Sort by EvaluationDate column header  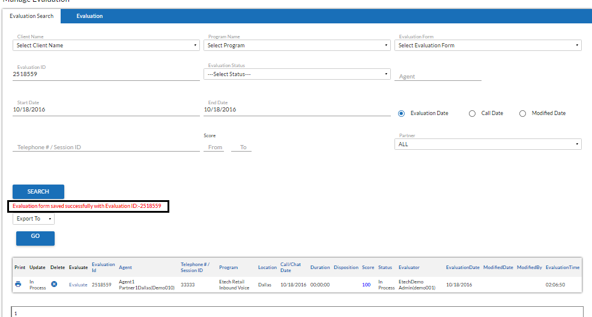coord(462,267)
